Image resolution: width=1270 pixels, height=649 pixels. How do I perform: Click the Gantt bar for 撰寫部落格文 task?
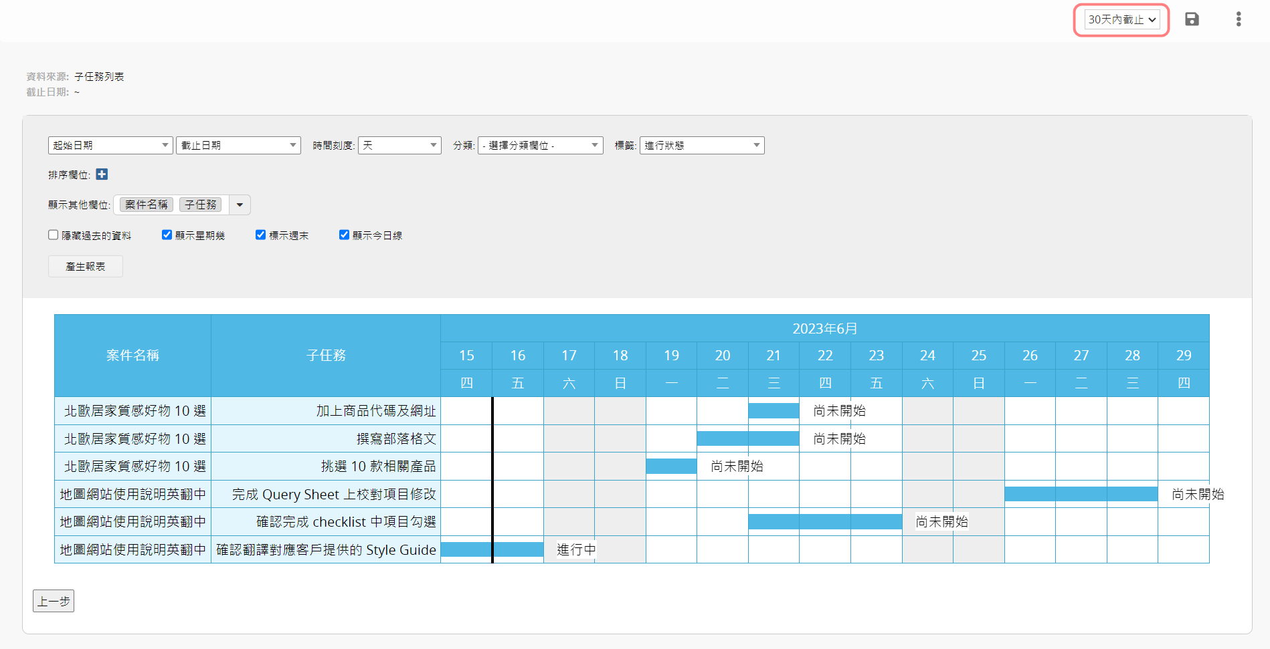click(747, 438)
